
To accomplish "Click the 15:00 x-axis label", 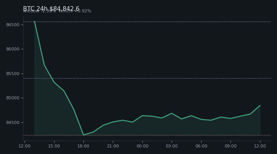I will [x=54, y=146].
